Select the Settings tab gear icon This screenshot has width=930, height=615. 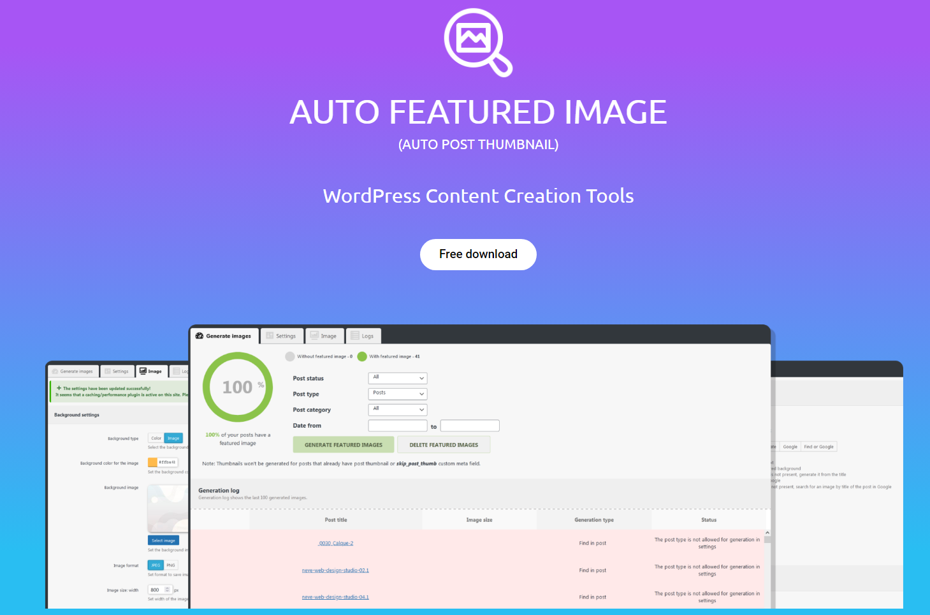(268, 336)
